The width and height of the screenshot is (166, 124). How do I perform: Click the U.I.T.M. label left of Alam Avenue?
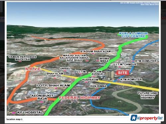pos(81,72)
